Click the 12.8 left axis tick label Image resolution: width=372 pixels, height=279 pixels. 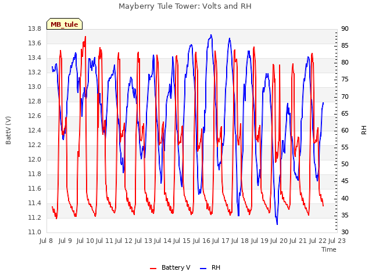pos(35,102)
